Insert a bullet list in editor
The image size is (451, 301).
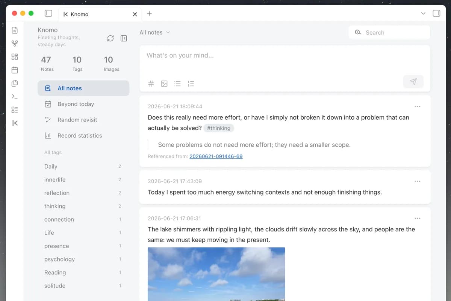click(x=178, y=84)
